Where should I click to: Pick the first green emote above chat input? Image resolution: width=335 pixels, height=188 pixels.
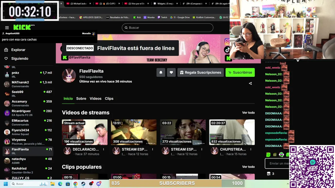click(x=268, y=155)
